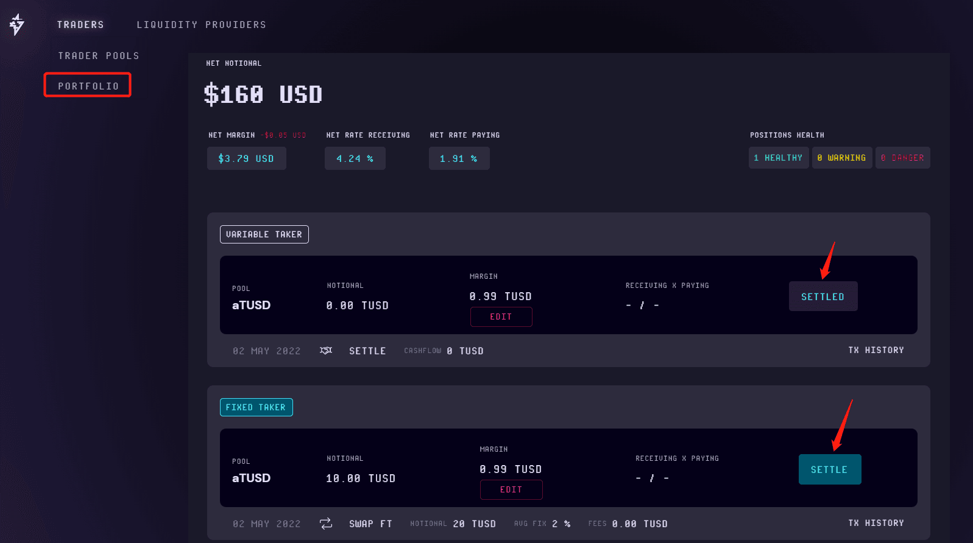
Task: Select Portfolio in the sidebar
Action: click(x=88, y=85)
